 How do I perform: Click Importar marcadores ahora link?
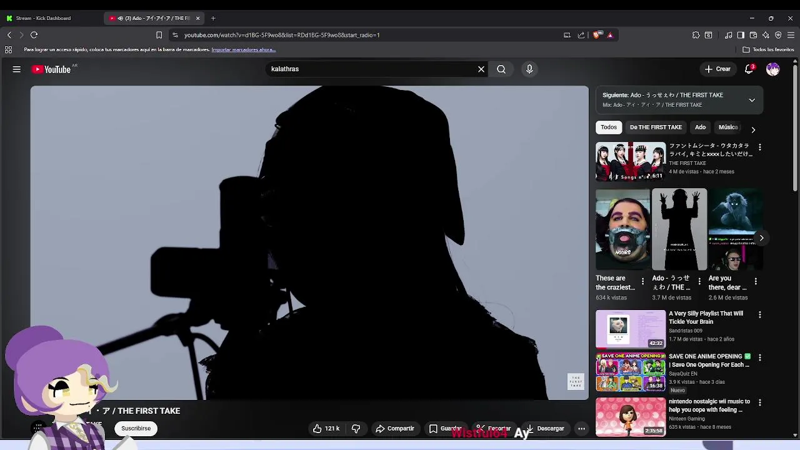[x=243, y=49]
